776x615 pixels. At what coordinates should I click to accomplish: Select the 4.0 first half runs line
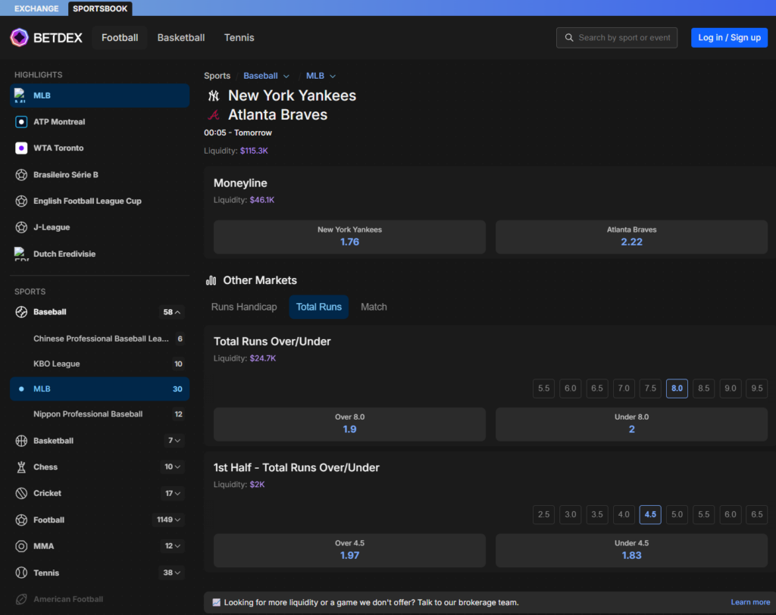[x=624, y=514]
